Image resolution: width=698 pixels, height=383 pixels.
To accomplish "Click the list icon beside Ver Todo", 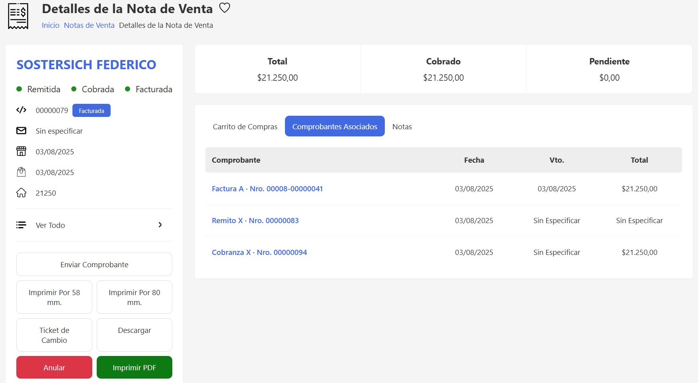I will 21,225.
